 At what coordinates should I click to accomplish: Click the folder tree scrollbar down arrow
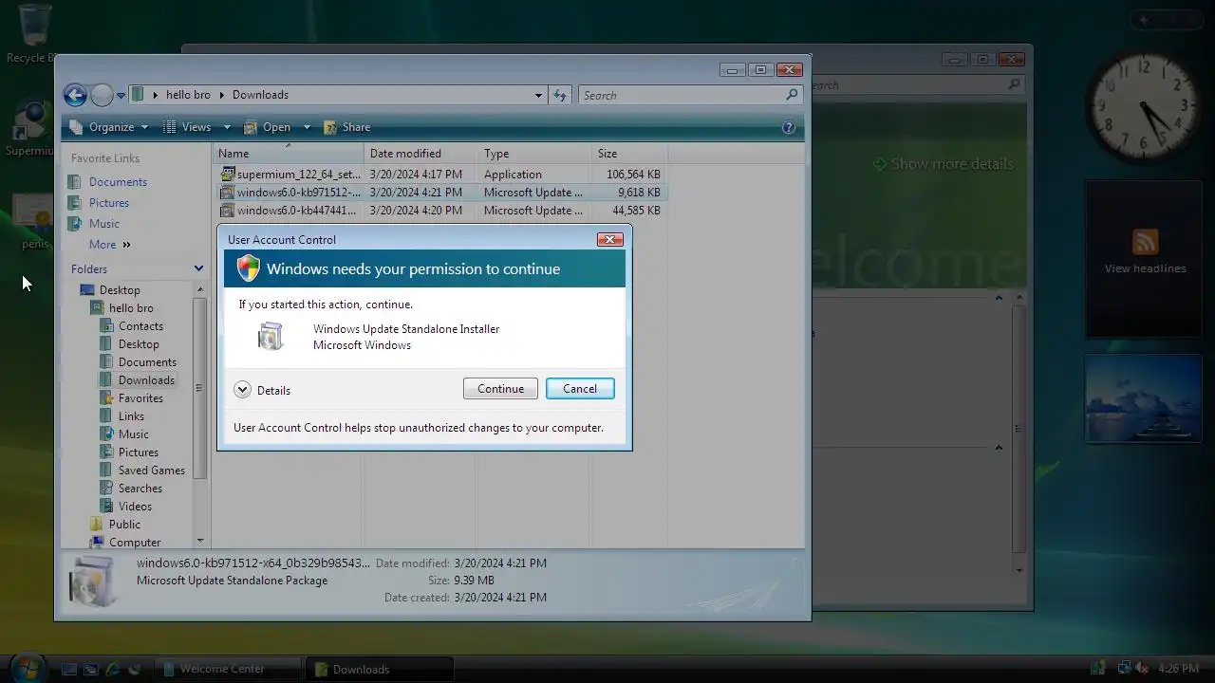point(199,541)
